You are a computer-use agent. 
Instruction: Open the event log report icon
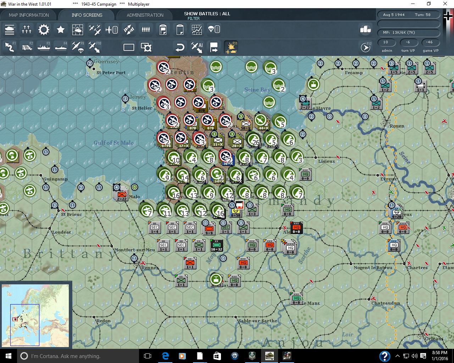(163, 29)
